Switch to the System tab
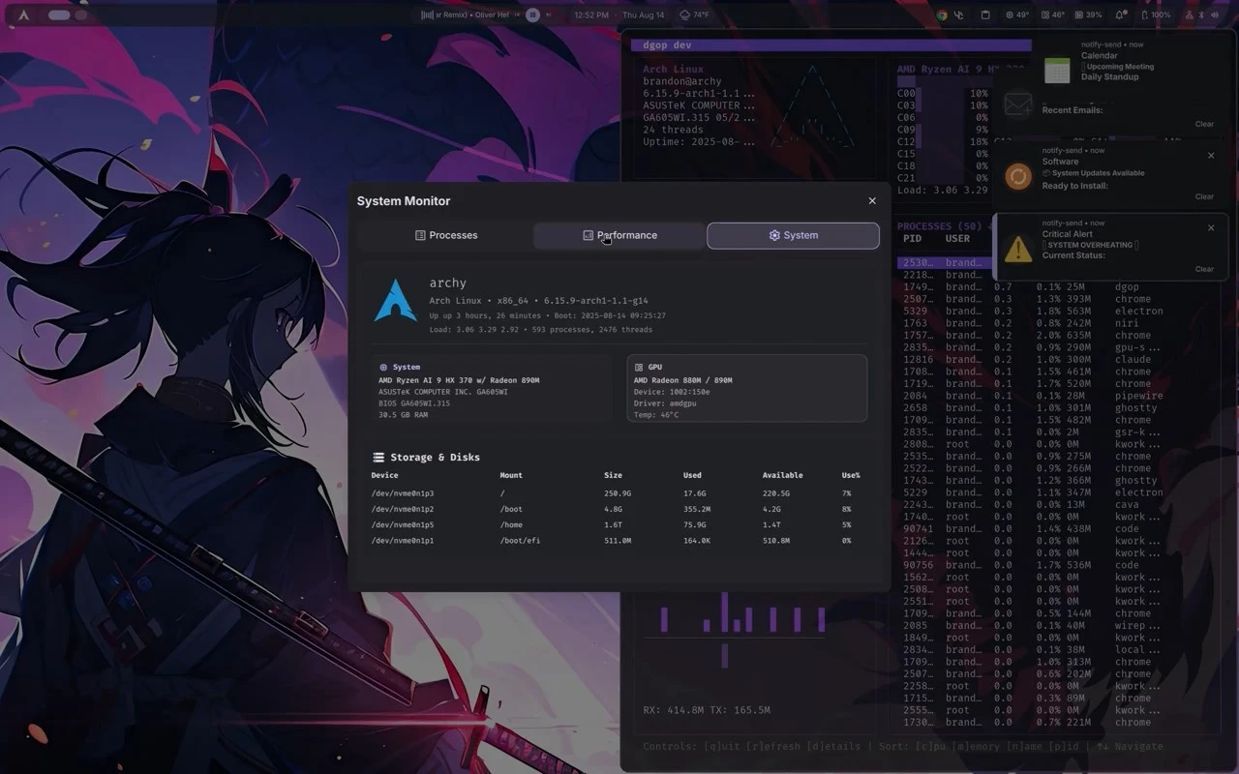Image resolution: width=1239 pixels, height=774 pixels. (x=793, y=235)
